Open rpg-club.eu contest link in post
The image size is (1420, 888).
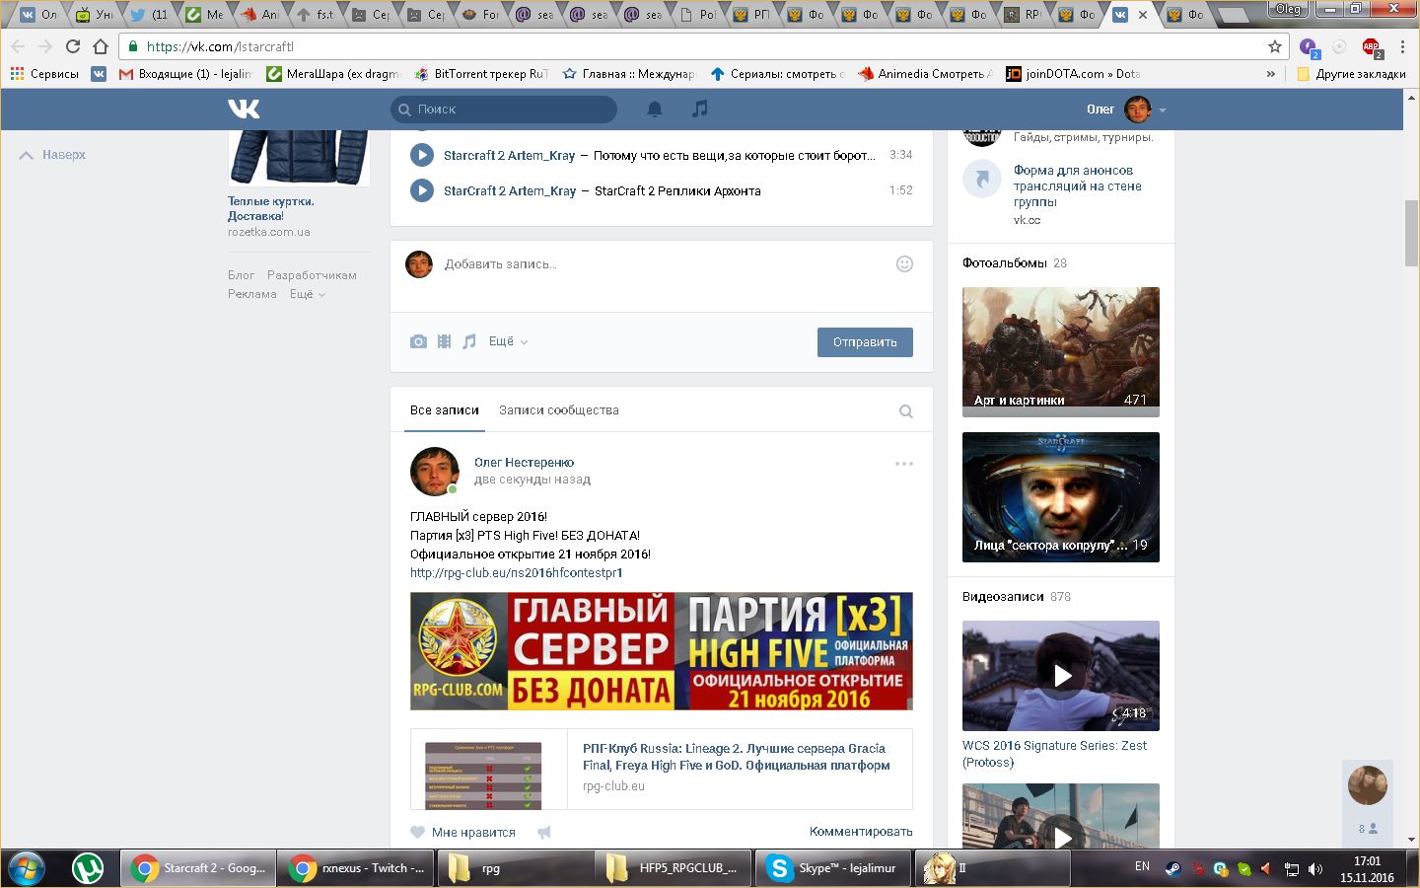(x=517, y=573)
